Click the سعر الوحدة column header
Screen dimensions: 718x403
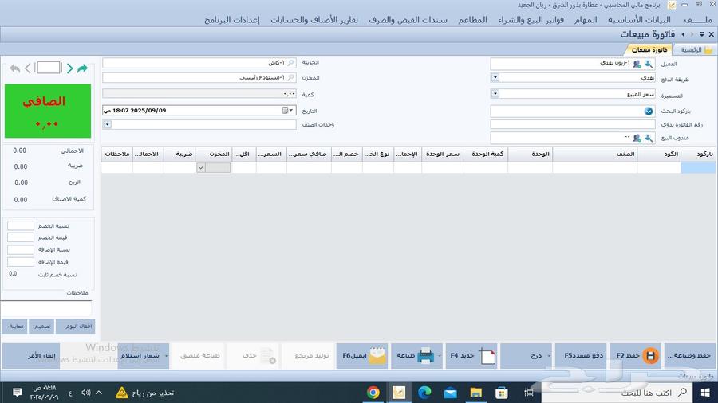pos(443,155)
